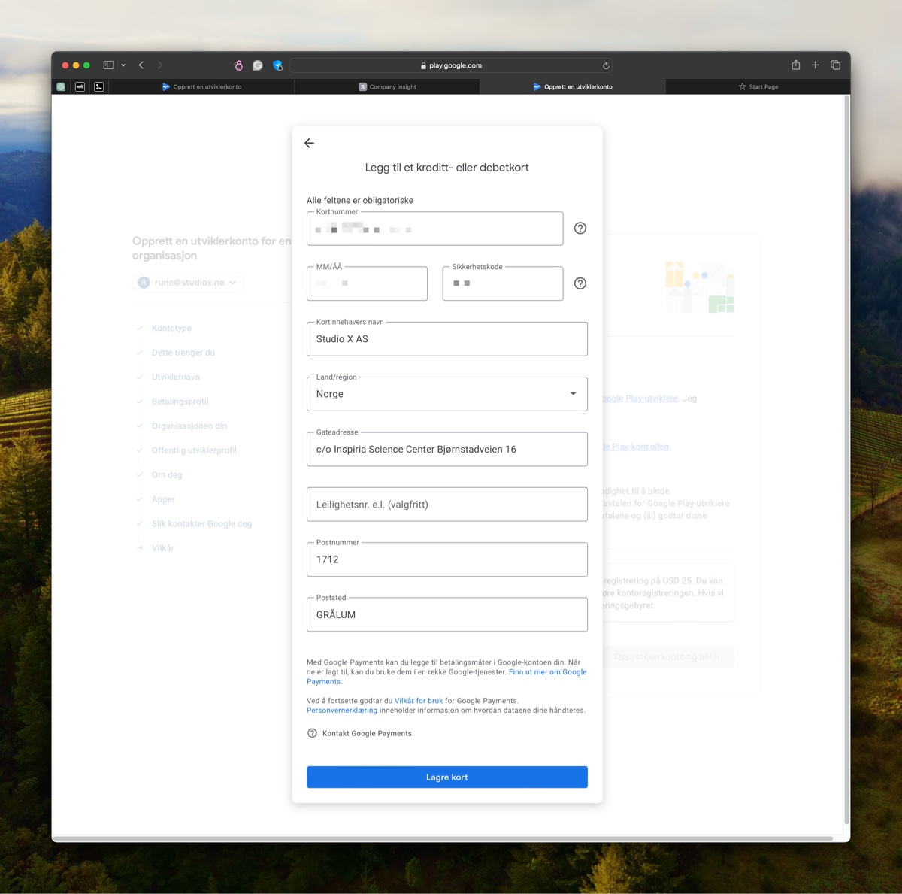Open the Personvernerklæring link
The height and width of the screenshot is (894, 902).
pyautogui.click(x=342, y=710)
